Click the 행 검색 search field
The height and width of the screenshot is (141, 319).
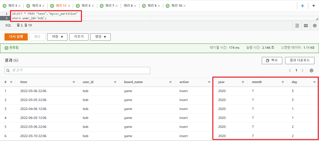(x=77, y=70)
